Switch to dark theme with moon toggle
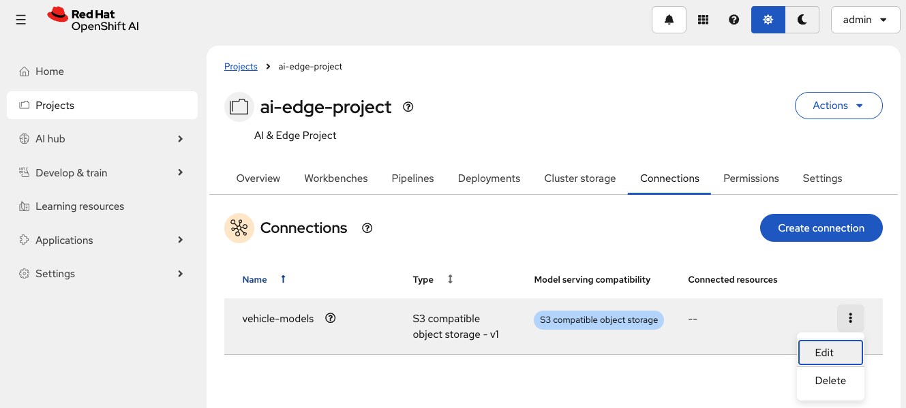The width and height of the screenshot is (906, 408). point(802,20)
